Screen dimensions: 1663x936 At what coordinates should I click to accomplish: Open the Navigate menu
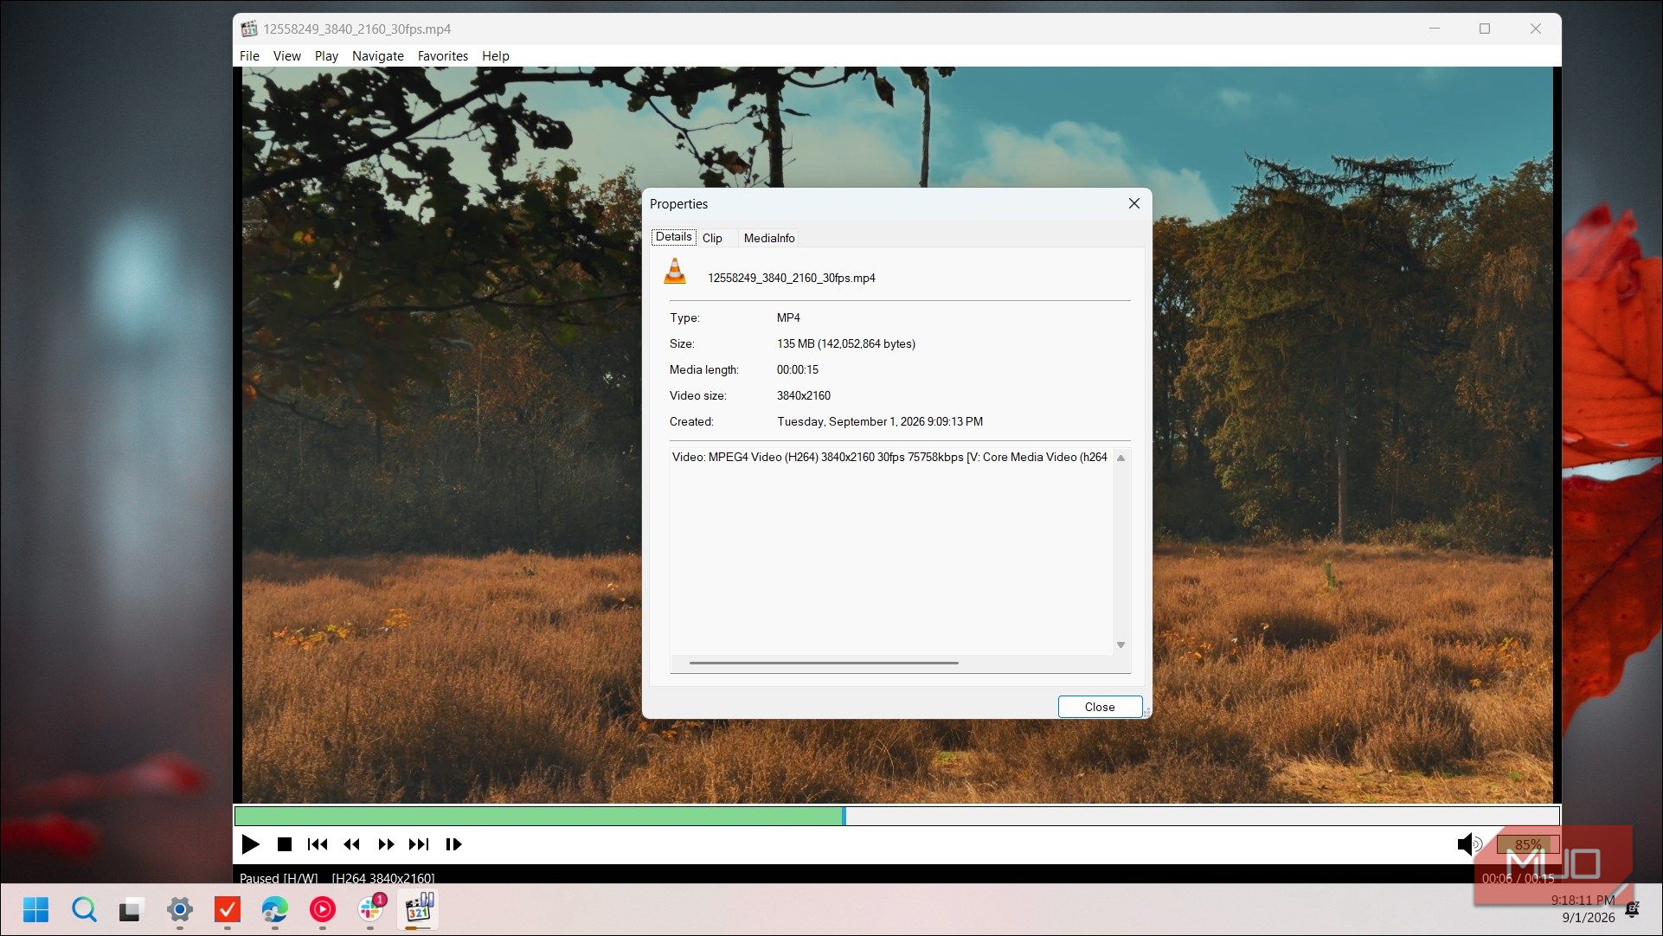coord(377,55)
